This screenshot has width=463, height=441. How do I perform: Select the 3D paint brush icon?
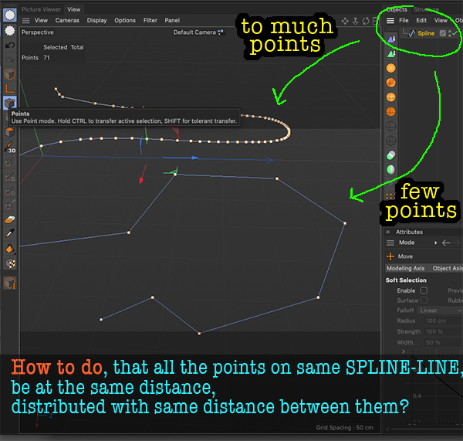pyautogui.click(x=10, y=147)
